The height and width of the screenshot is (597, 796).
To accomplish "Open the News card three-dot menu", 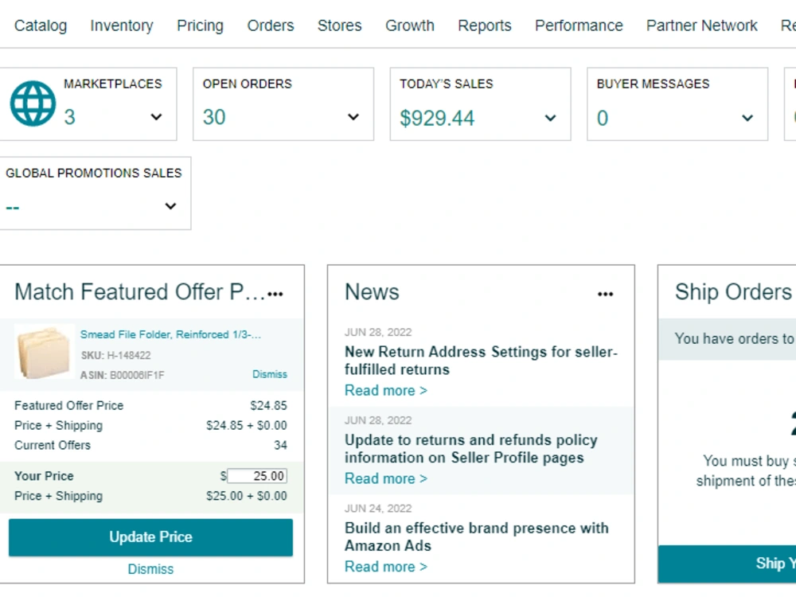I will 605,294.
